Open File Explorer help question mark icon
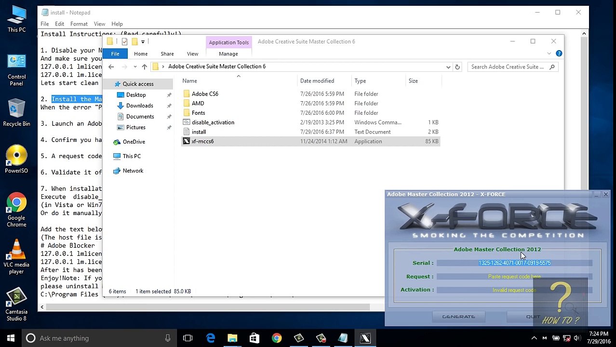Viewport: 616px width, 347px height. [x=559, y=53]
